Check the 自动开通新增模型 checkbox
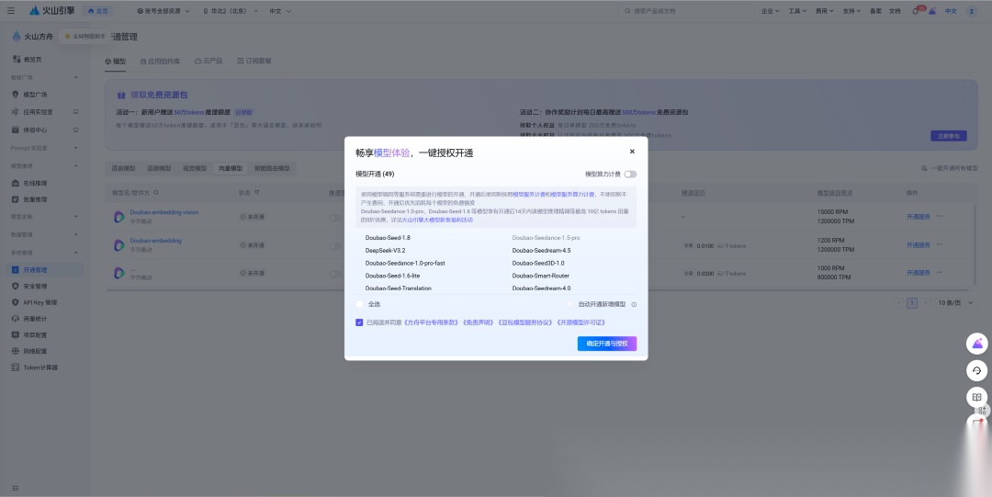Viewport: 992px width, 497px height. point(570,304)
